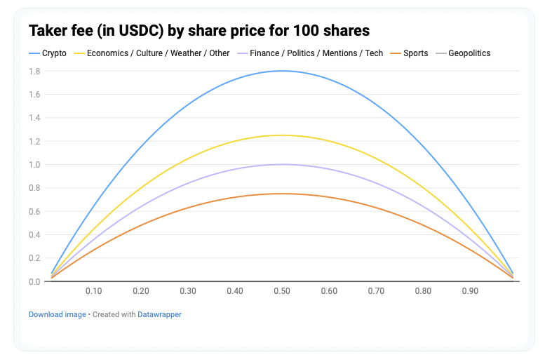This screenshot has height=362, width=545.
Task: Click the 0.90 x-axis tick label
Action: coord(469,290)
